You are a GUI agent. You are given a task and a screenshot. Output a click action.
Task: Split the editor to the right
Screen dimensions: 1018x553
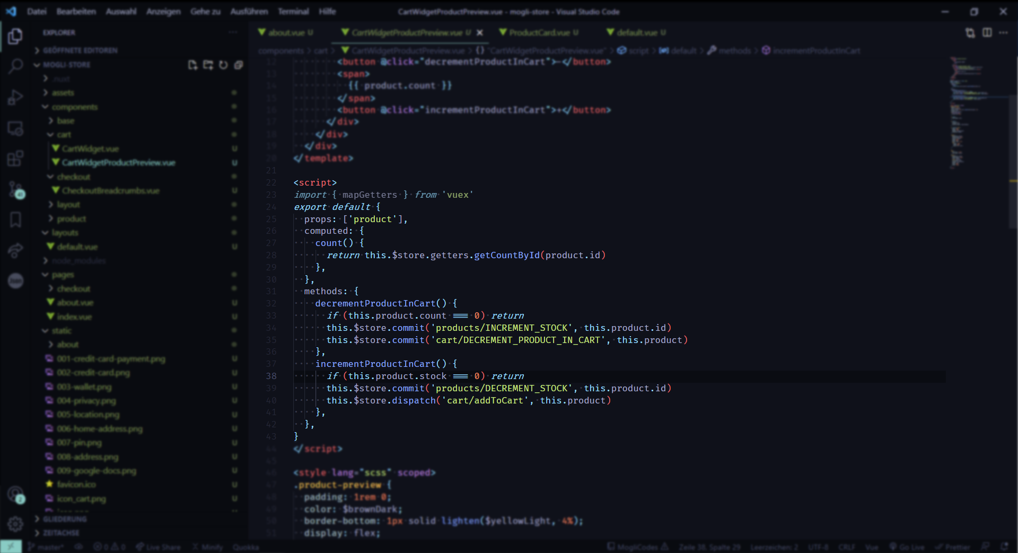987,33
